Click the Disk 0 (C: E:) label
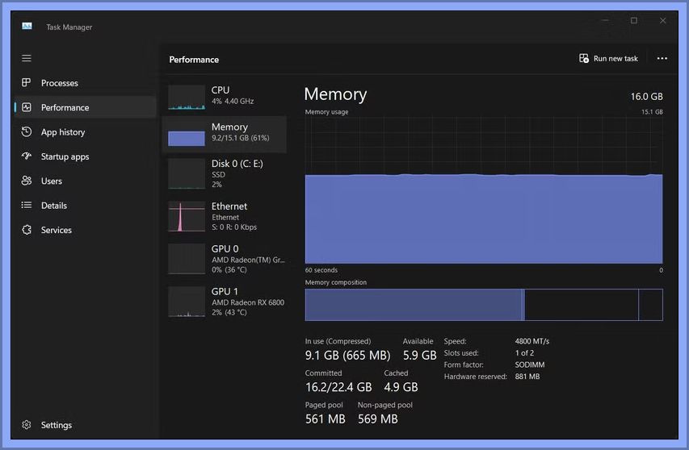This screenshot has width=689, height=450. pos(237,164)
